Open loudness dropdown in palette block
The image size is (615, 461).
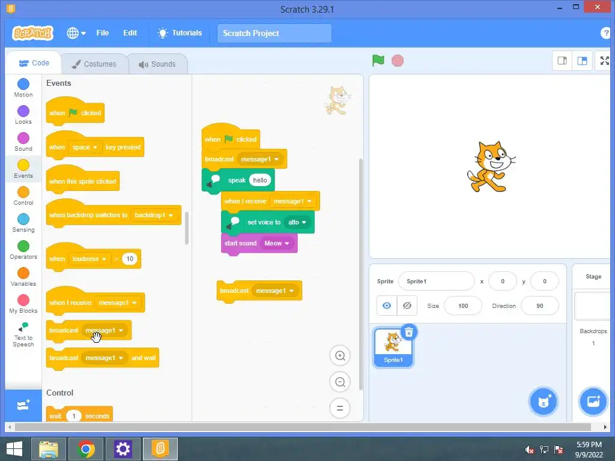89,259
